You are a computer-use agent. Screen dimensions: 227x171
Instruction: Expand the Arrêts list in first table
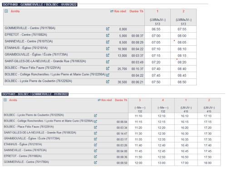6,11
